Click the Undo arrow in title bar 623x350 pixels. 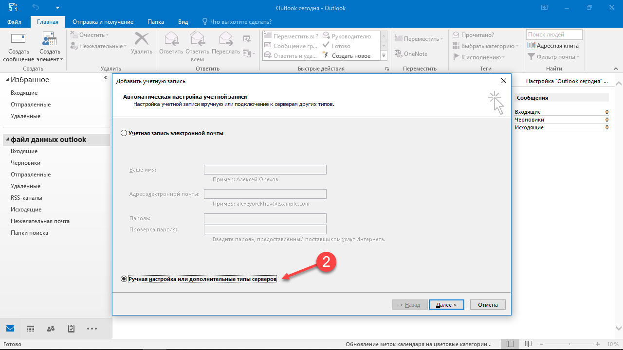tap(36, 8)
